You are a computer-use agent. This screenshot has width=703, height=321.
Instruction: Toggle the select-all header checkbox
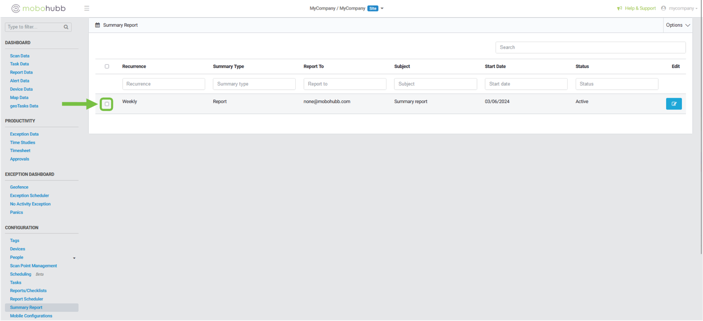tap(107, 67)
